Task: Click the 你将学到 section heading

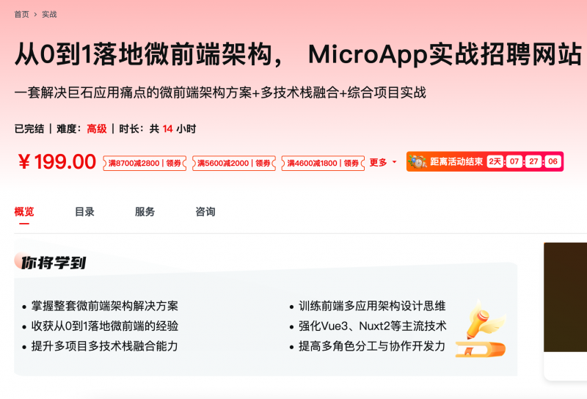Action: coord(53,263)
